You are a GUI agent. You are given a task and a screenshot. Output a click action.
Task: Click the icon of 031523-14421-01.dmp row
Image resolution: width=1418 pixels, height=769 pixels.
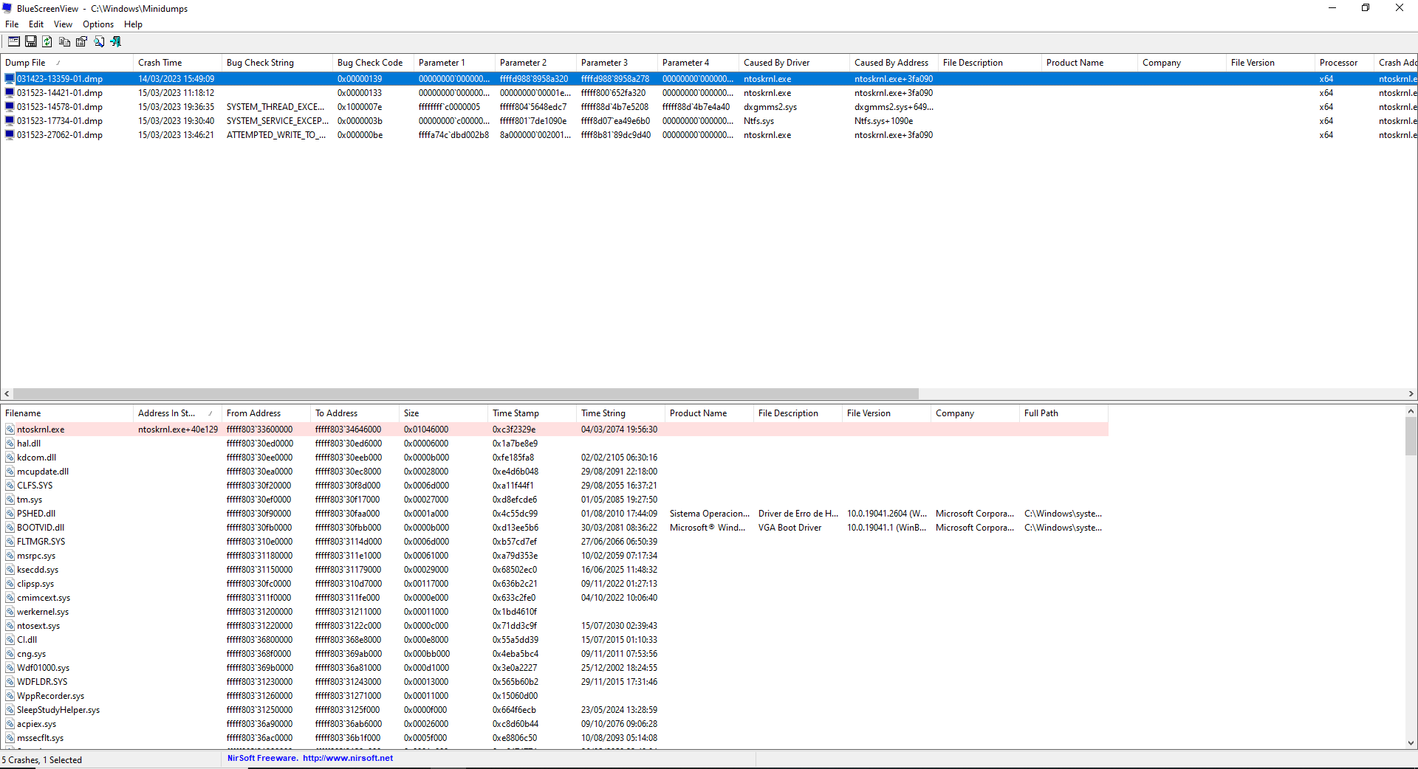[x=10, y=93]
